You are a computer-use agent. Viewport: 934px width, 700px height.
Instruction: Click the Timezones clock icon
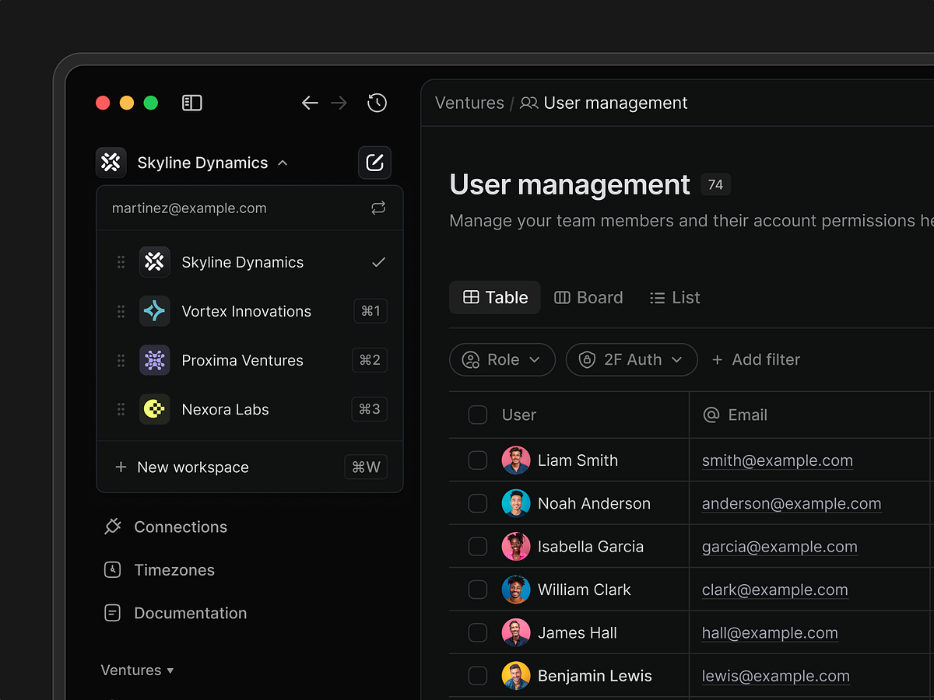(113, 570)
